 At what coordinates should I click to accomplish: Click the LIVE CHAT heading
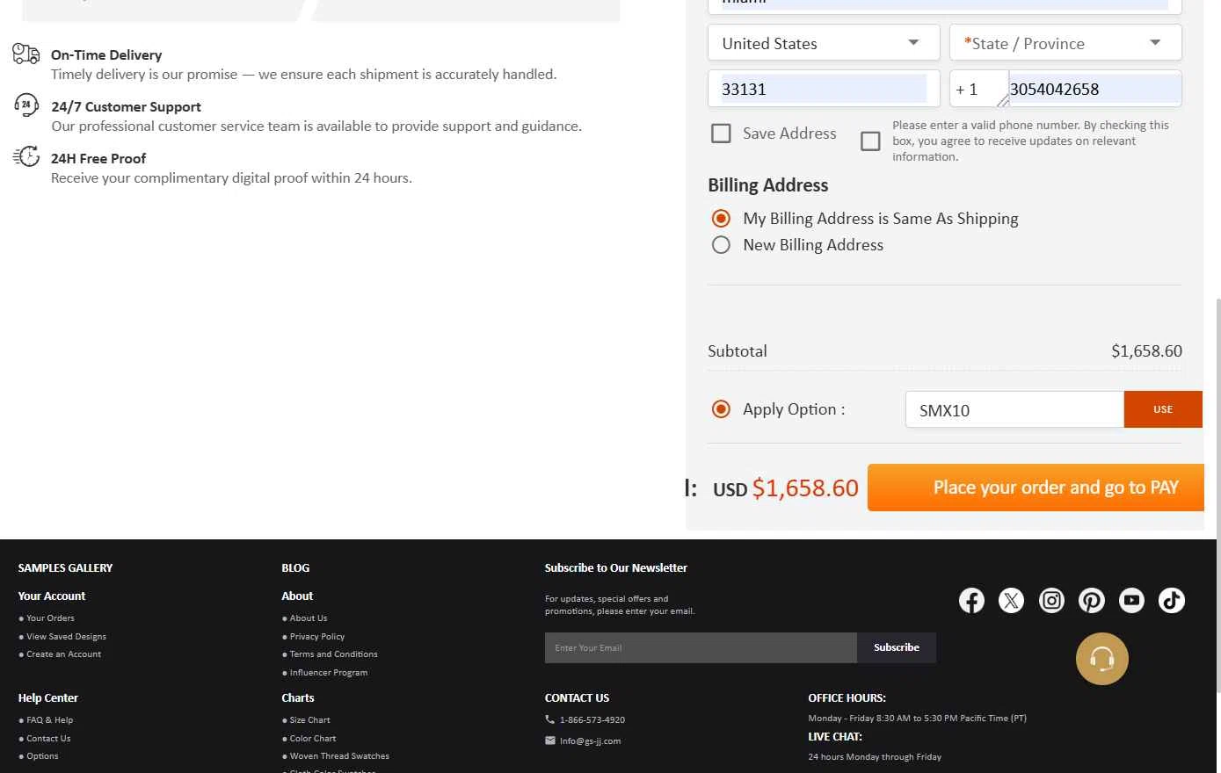pyautogui.click(x=835, y=737)
